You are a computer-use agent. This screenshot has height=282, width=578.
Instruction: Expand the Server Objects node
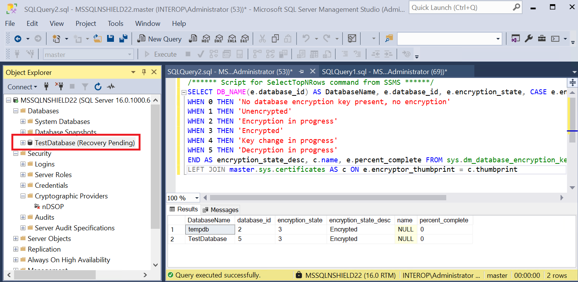click(x=16, y=239)
